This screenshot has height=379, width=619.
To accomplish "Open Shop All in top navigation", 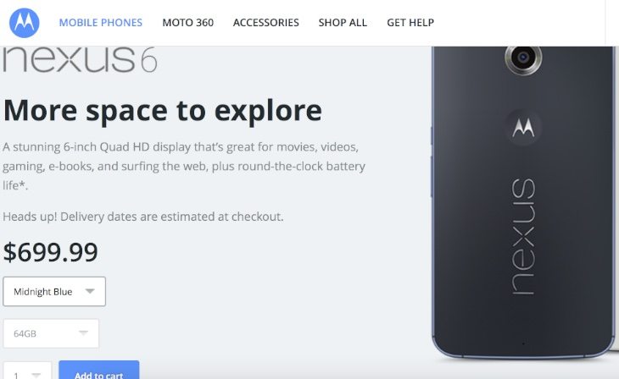I will coord(343,23).
